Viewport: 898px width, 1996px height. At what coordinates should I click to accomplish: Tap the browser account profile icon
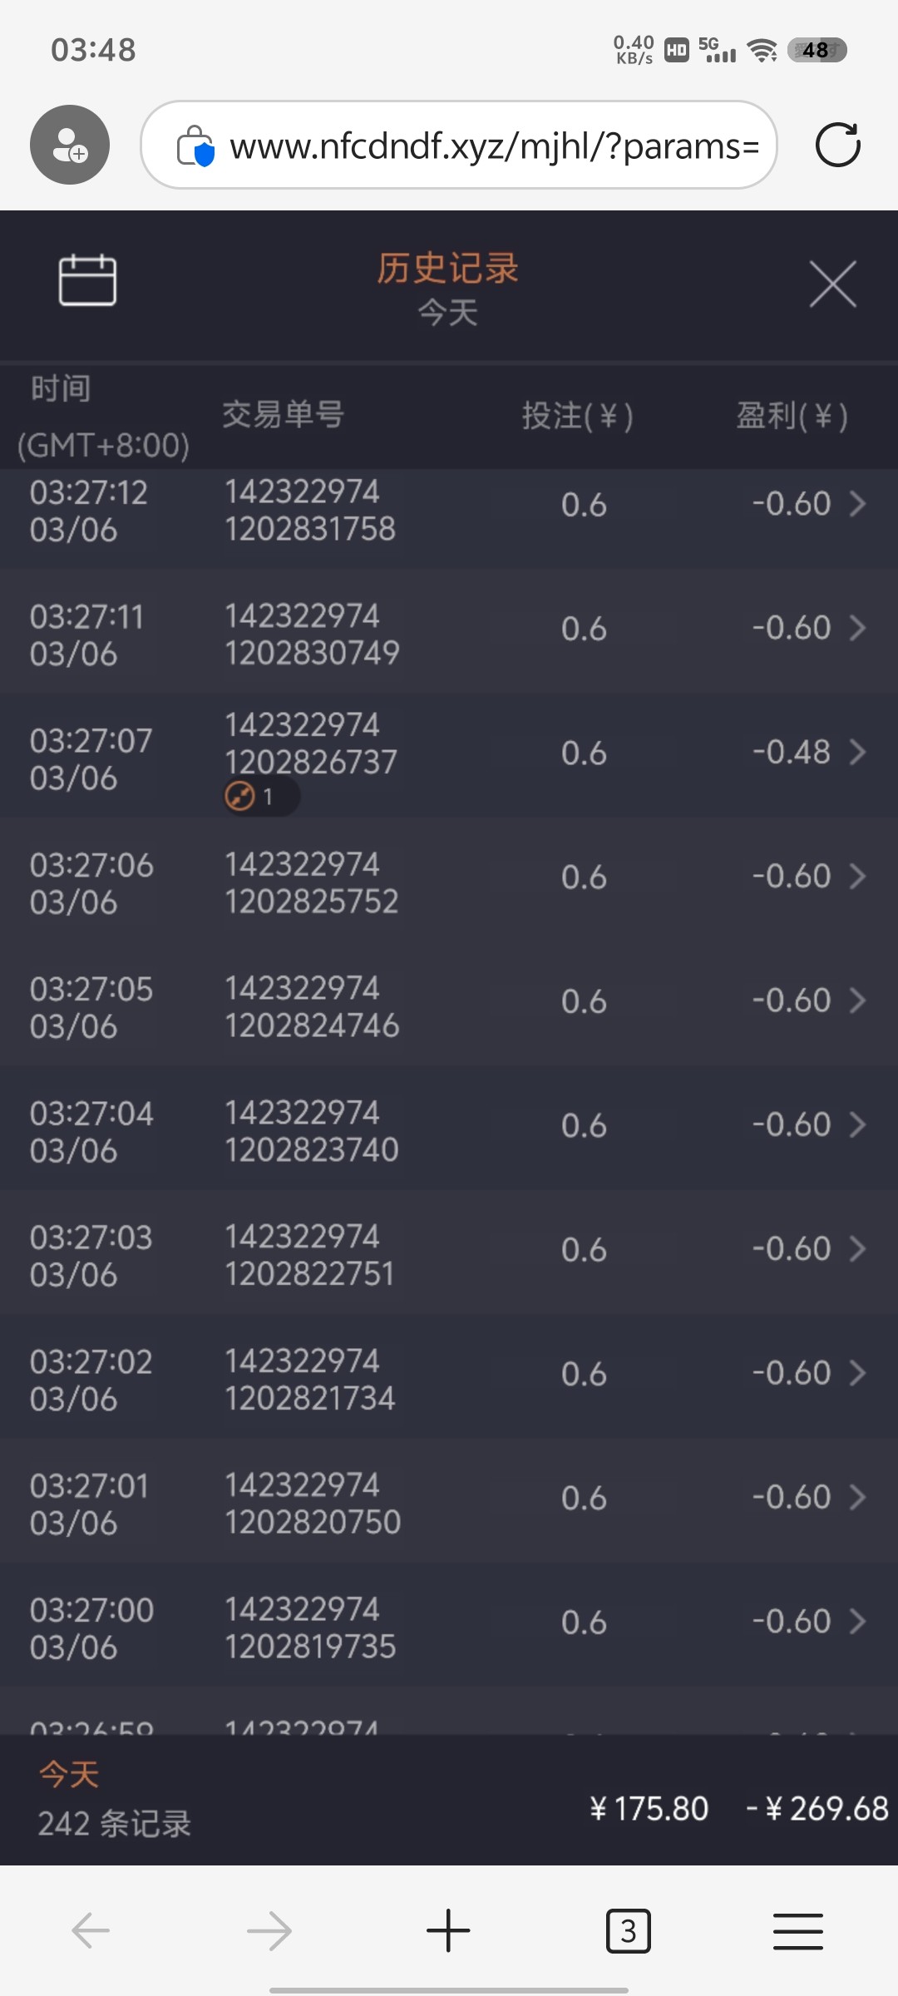(70, 145)
